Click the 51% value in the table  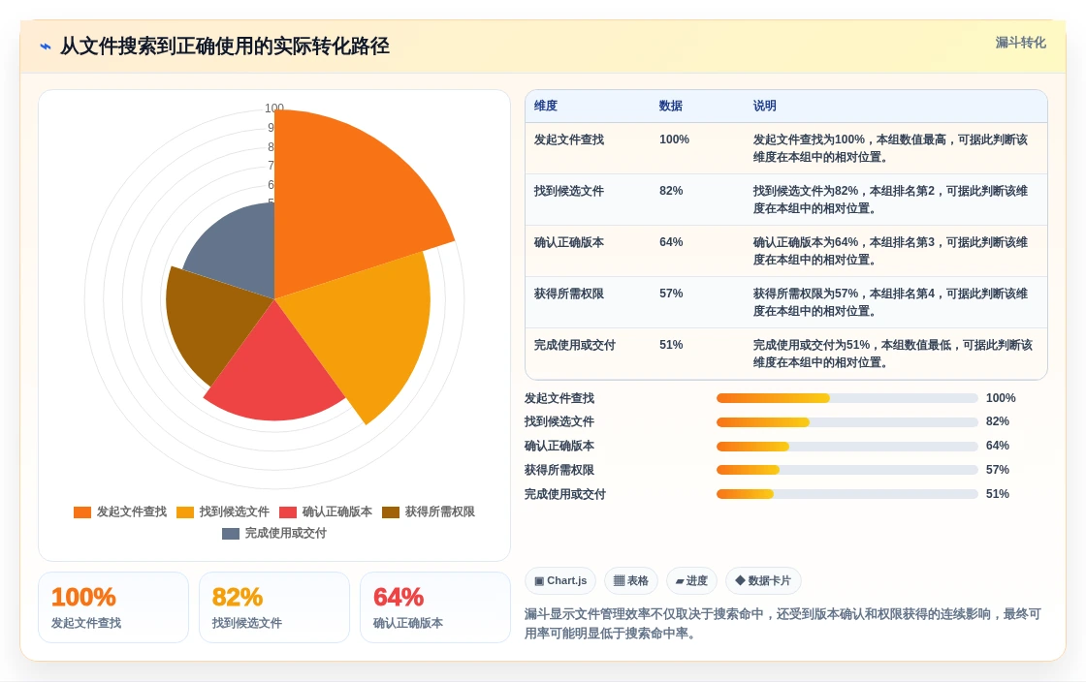(671, 345)
